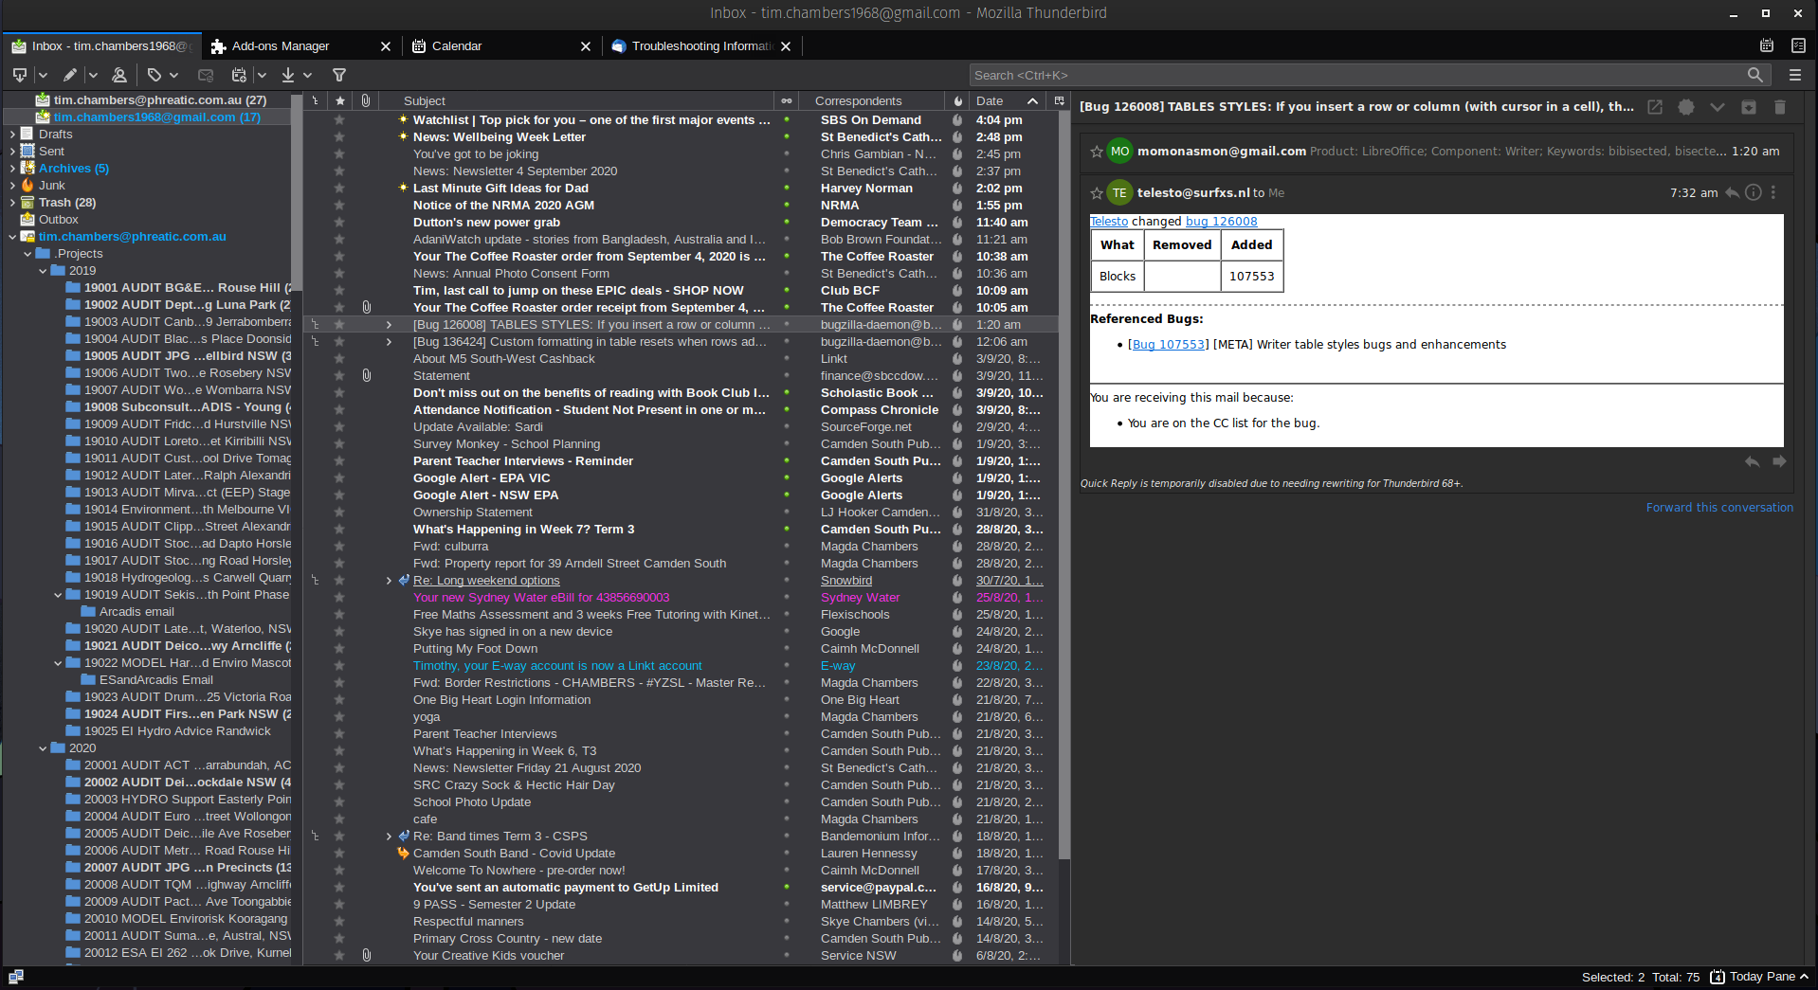Viewport: 1818px width, 990px height.
Task: Open the Address Book person icon
Action: [x=119, y=75]
